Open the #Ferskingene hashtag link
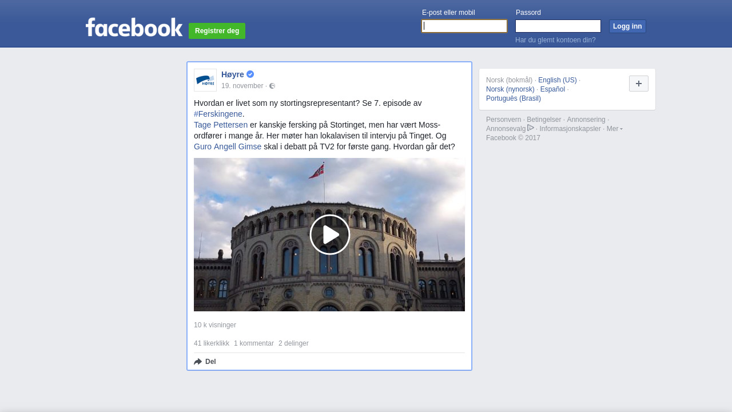732x412 pixels. 218,114
